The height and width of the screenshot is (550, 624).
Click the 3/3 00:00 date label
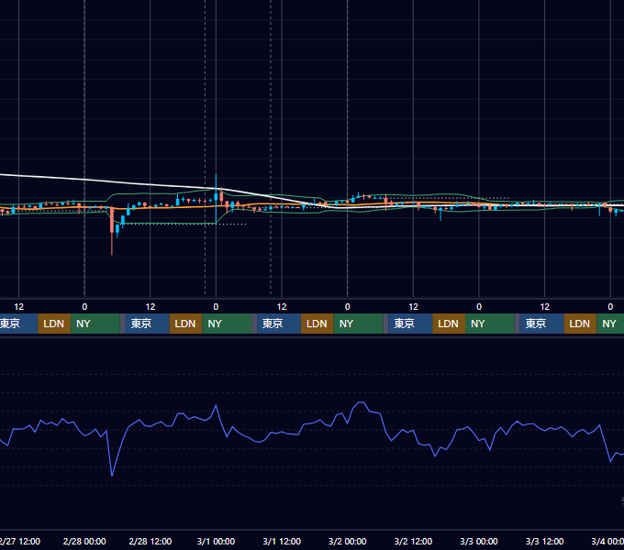(x=479, y=541)
